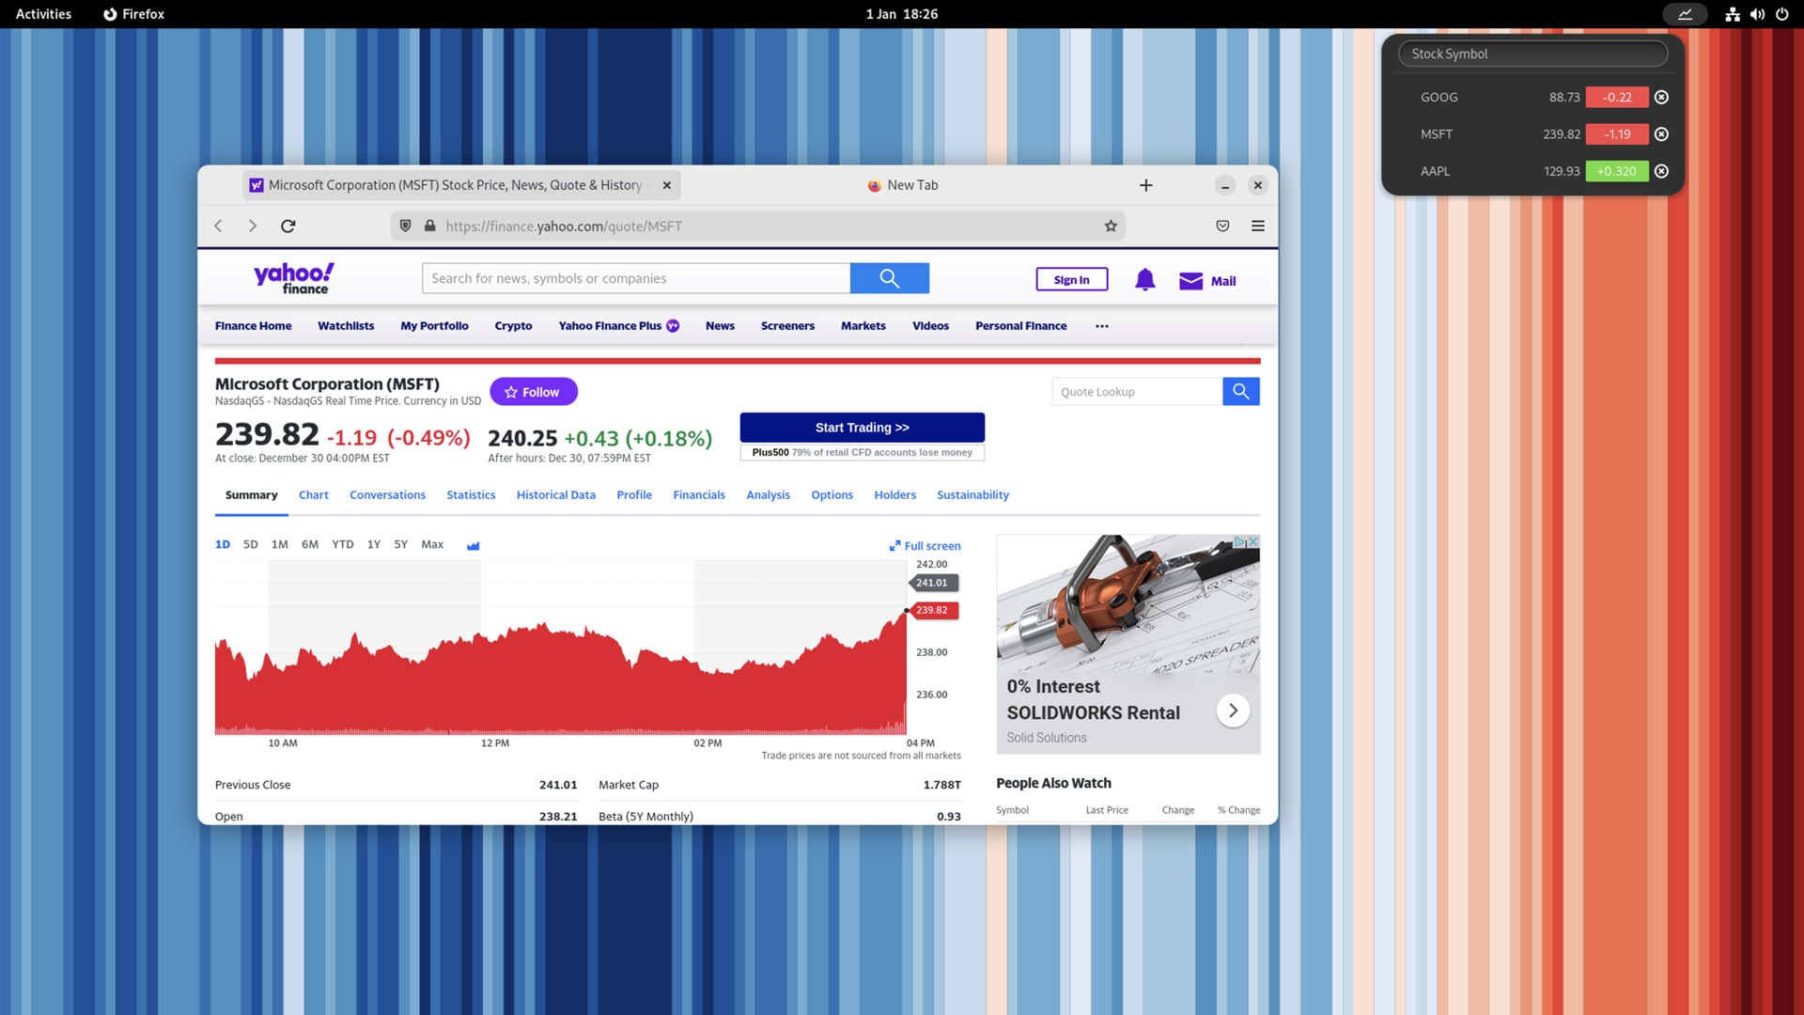Click the Sign in button

tap(1072, 280)
